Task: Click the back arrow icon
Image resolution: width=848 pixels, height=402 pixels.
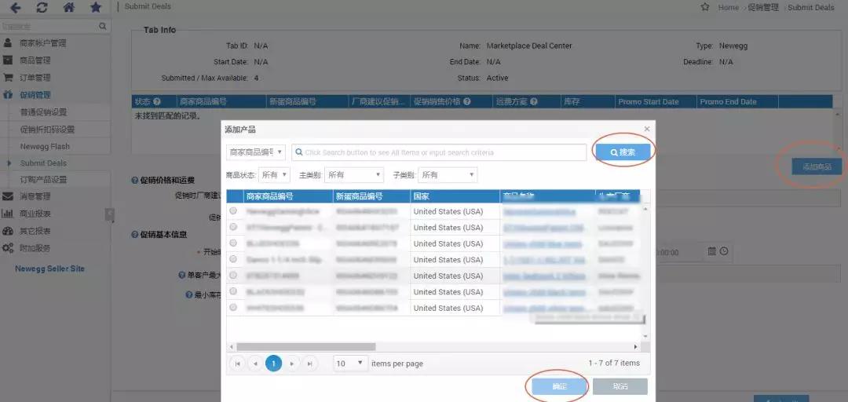Action: (x=15, y=8)
